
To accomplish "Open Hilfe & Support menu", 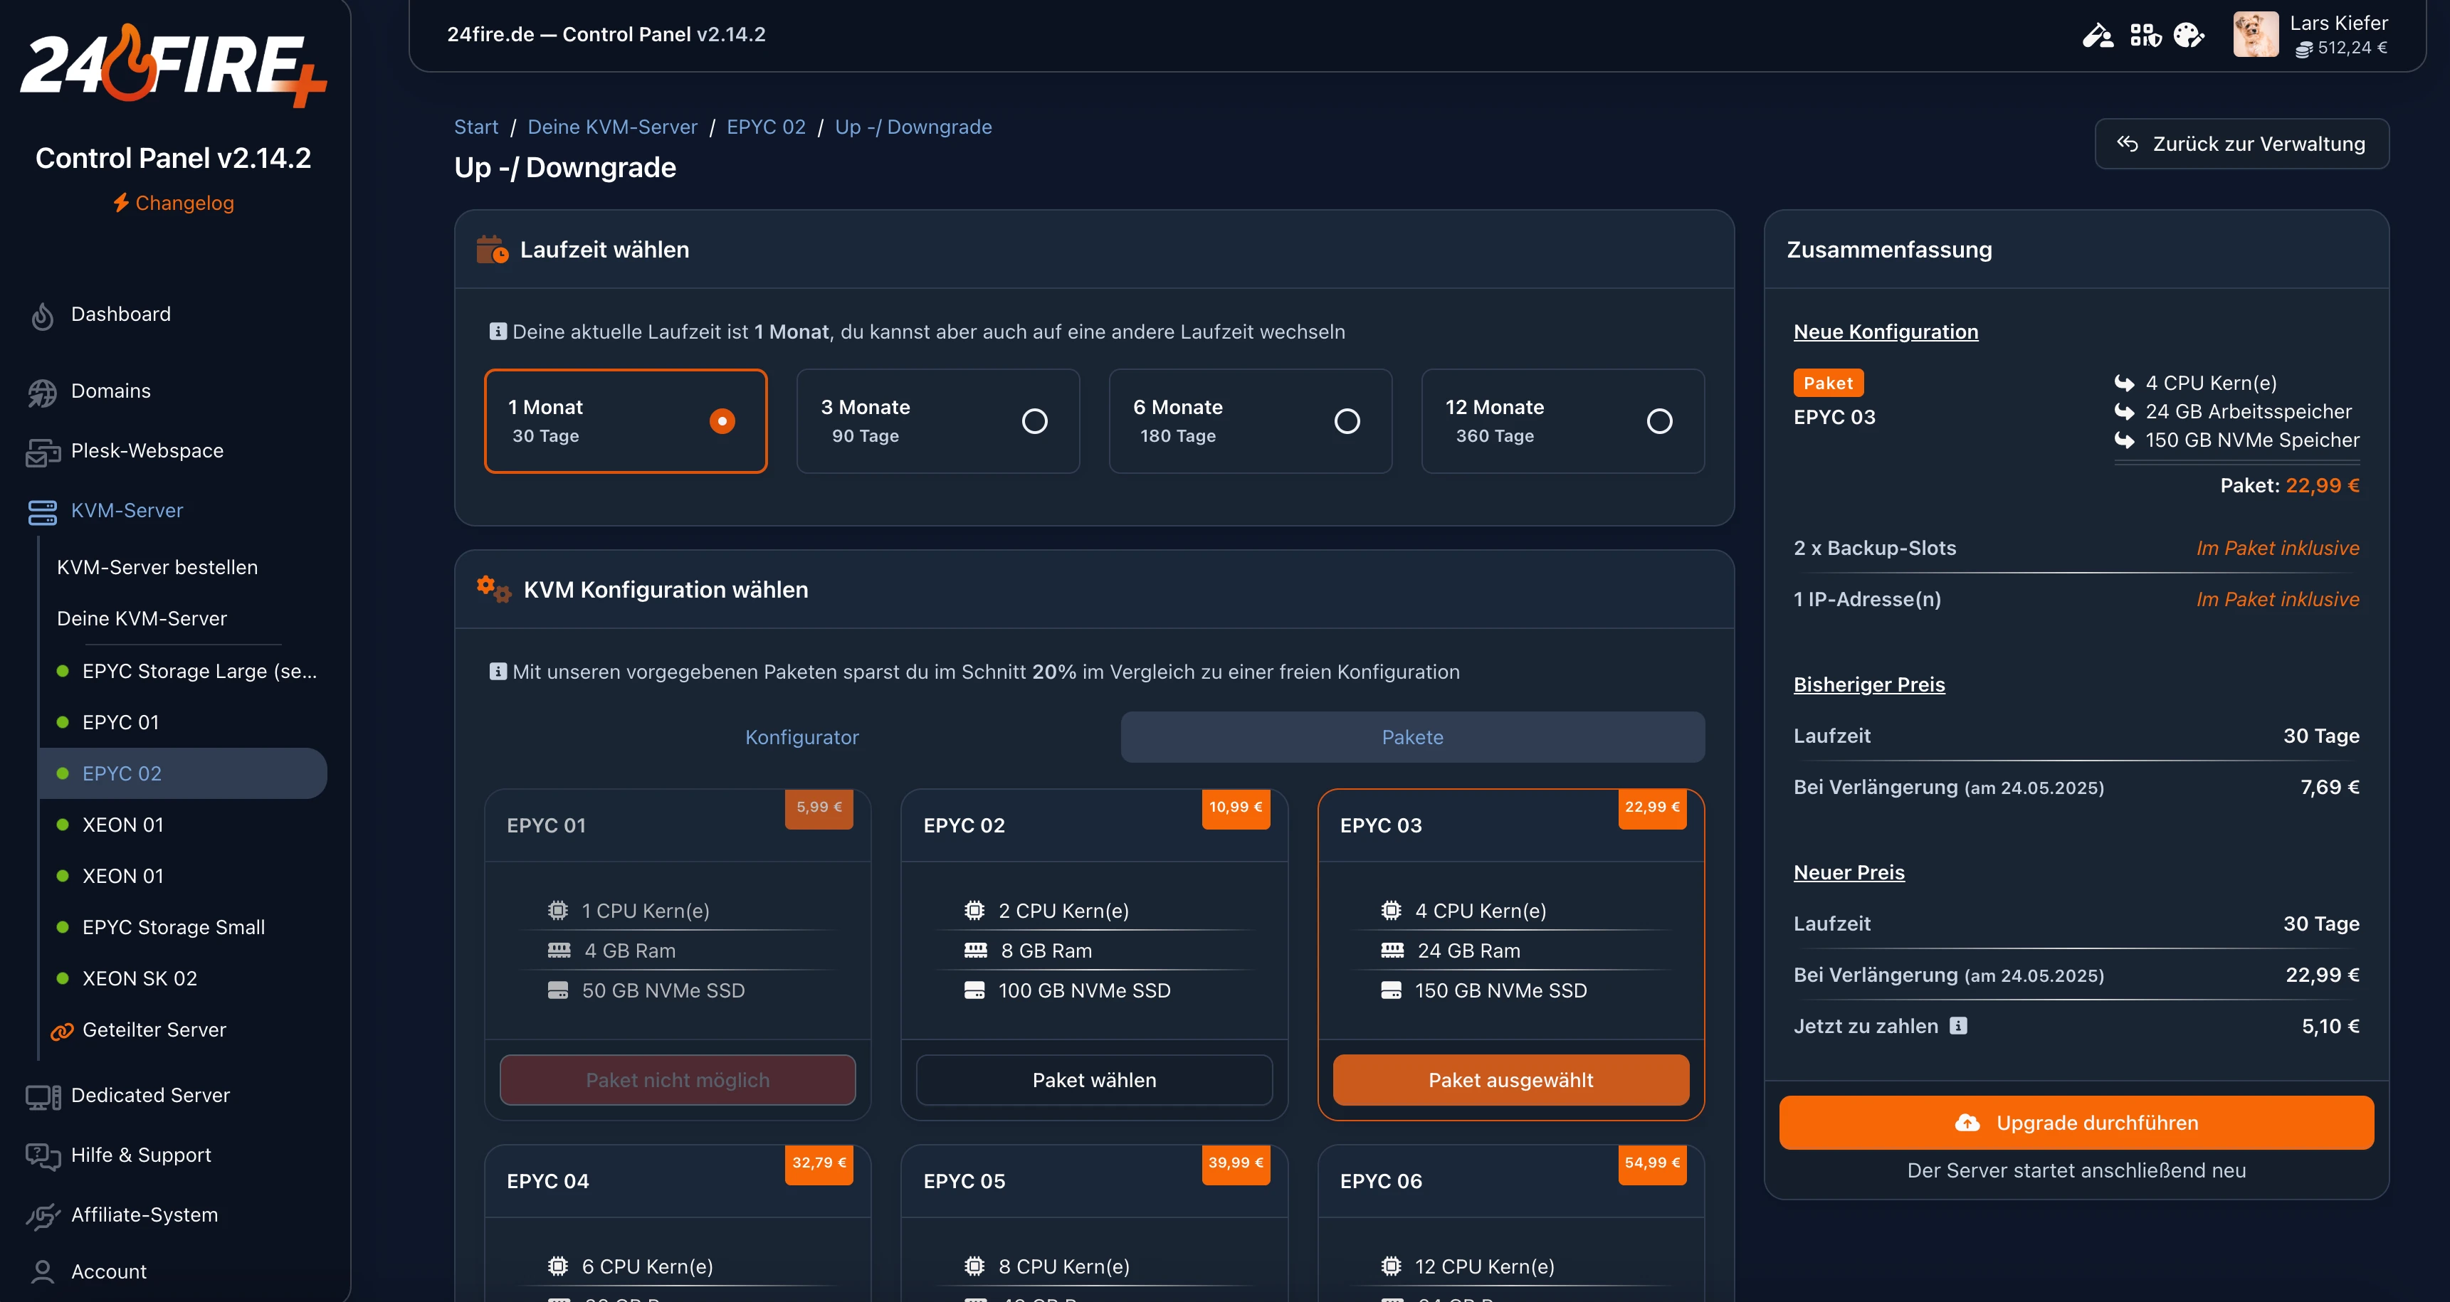I will coord(141,1155).
